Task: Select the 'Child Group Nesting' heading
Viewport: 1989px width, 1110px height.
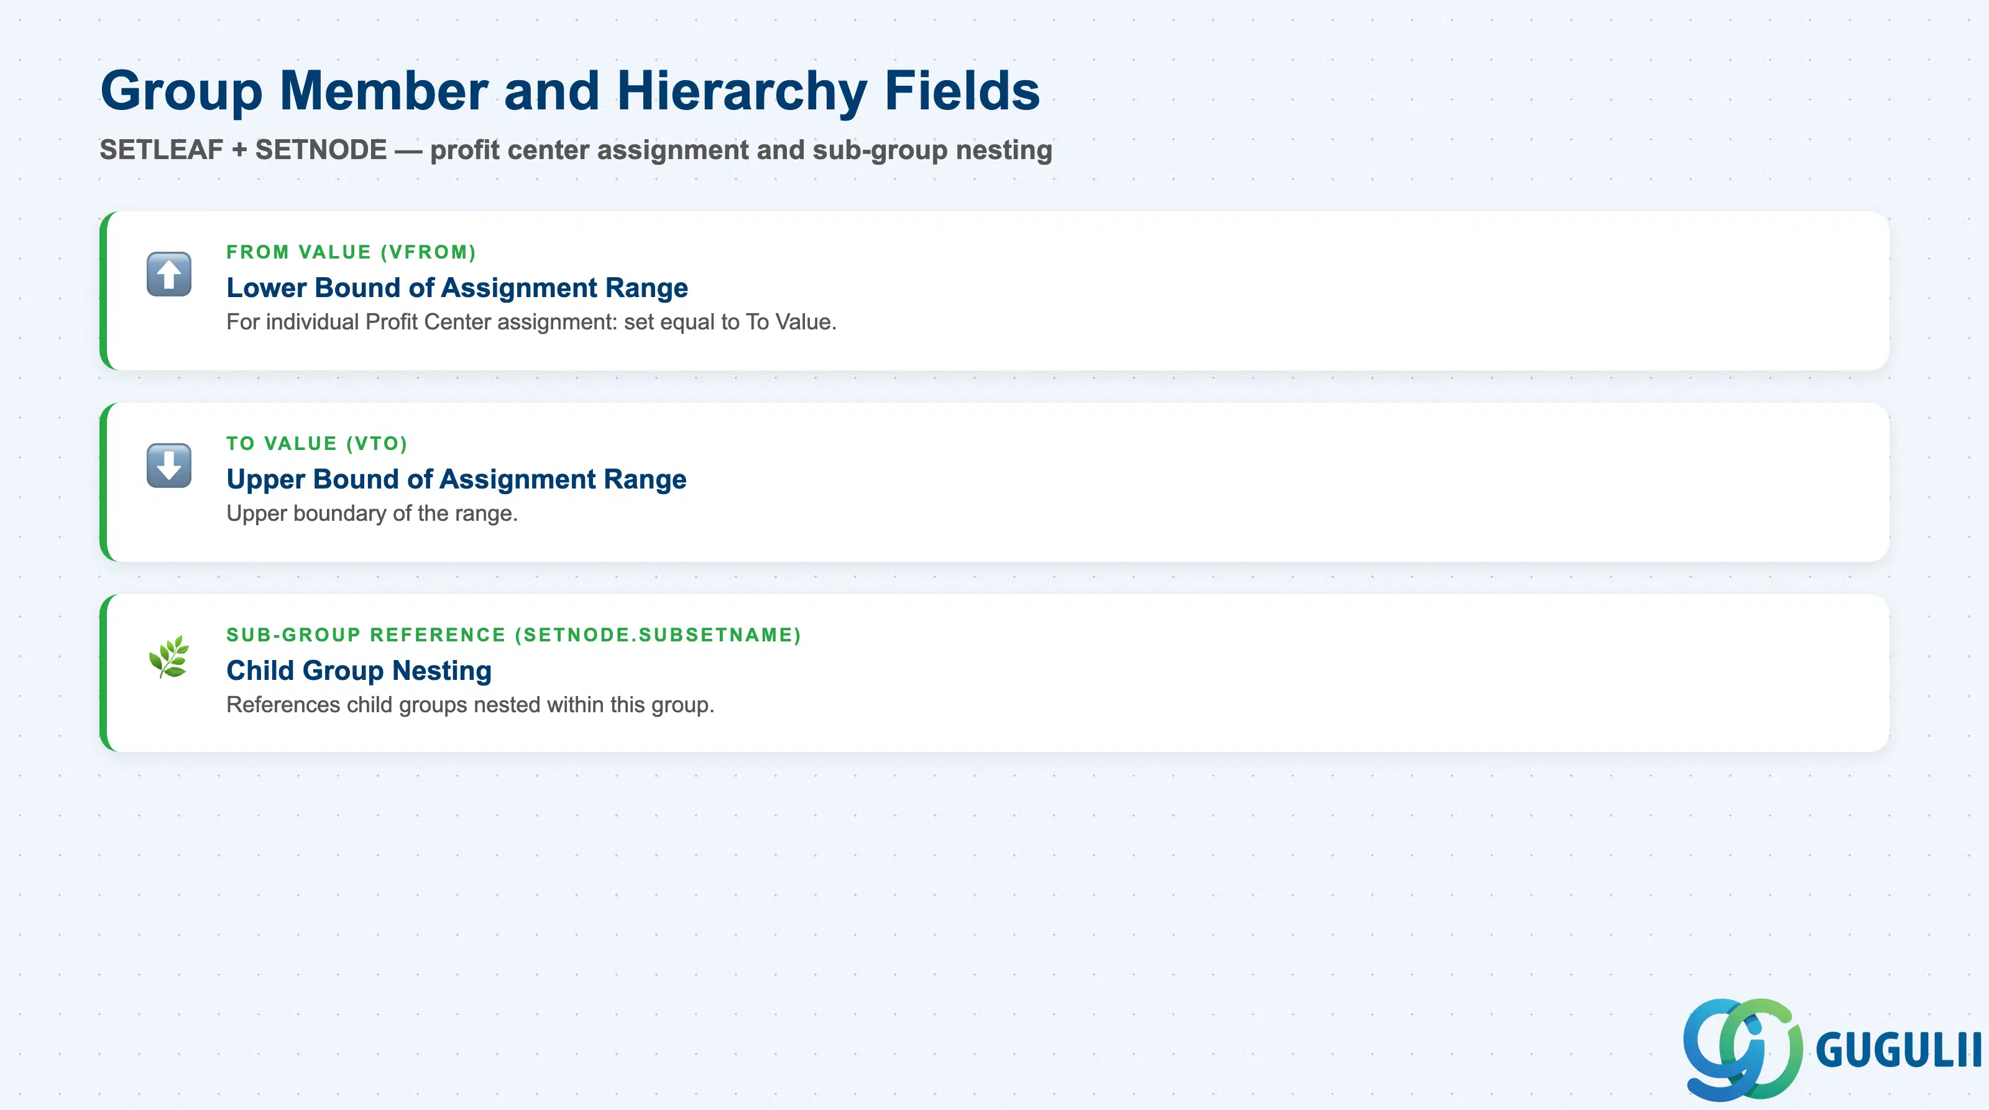Action: tap(359, 670)
